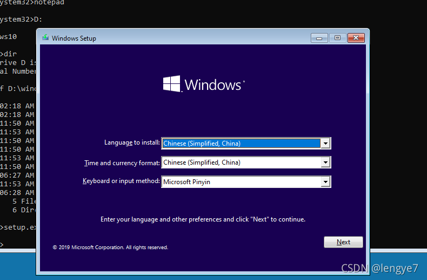Click the 2019 Microsoft Corporation copyright text
Screen dimensions: 427x280
[x=110, y=248]
